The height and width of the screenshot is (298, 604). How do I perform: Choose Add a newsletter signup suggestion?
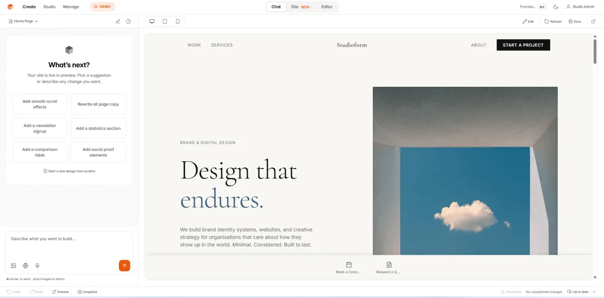[x=40, y=128]
